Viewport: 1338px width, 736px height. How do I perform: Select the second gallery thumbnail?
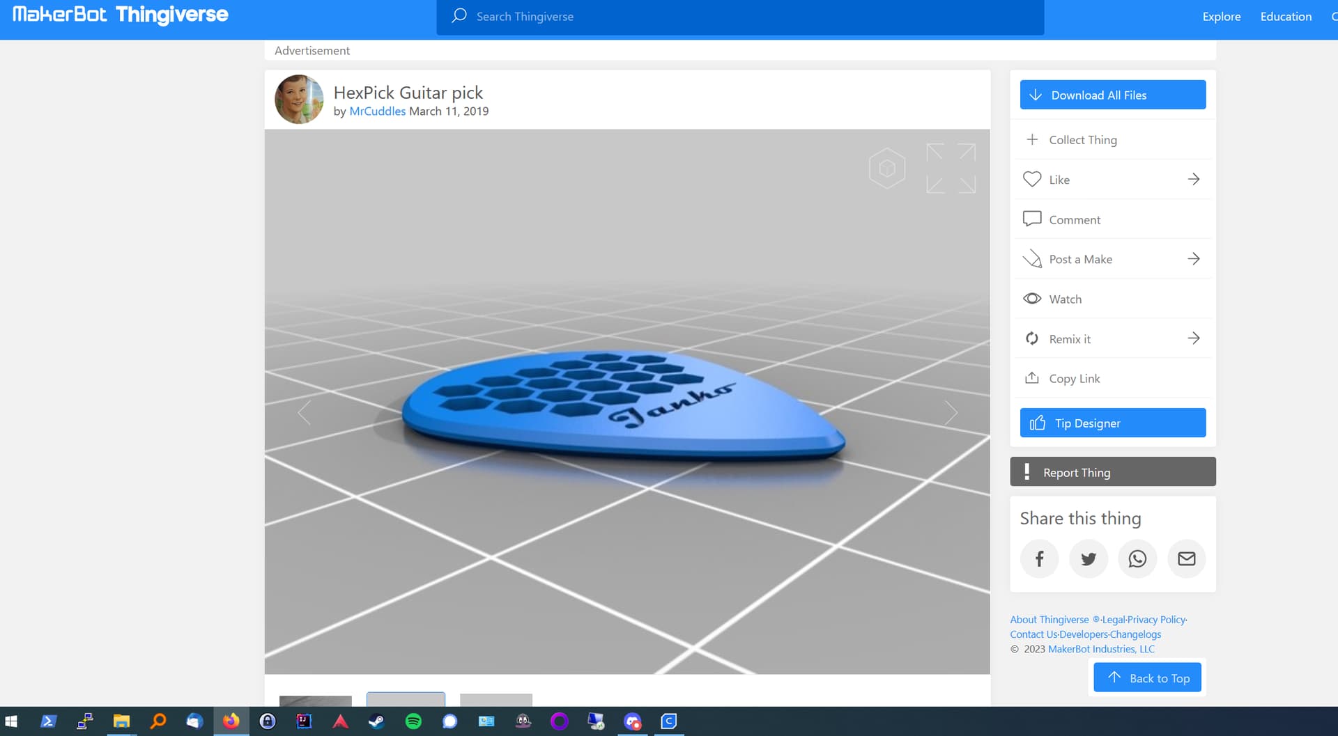point(406,699)
